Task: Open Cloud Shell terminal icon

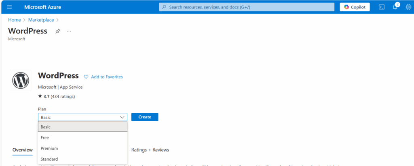Action: (381, 7)
